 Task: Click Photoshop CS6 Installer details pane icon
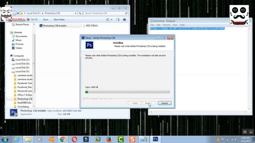pyautogui.click(x=14, y=112)
